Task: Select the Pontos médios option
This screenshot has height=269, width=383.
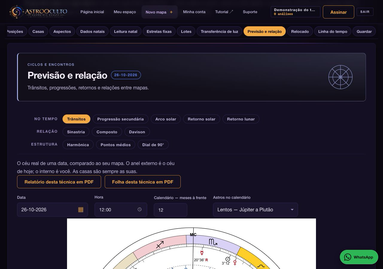Action: point(116,145)
